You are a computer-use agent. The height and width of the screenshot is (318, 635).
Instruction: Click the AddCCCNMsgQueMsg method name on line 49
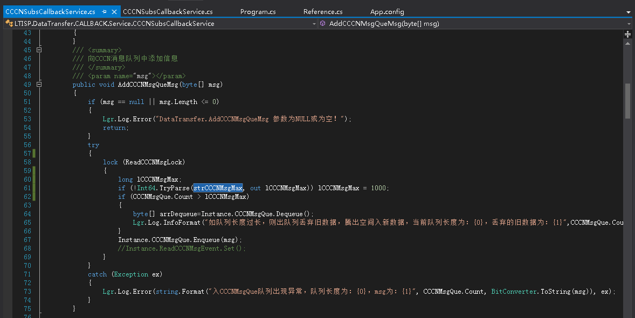[x=148, y=85]
